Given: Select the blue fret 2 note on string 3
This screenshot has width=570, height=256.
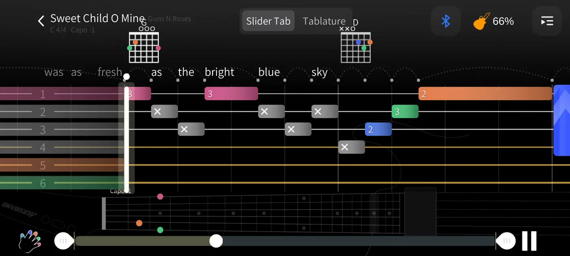Looking at the screenshot, I should point(378,129).
